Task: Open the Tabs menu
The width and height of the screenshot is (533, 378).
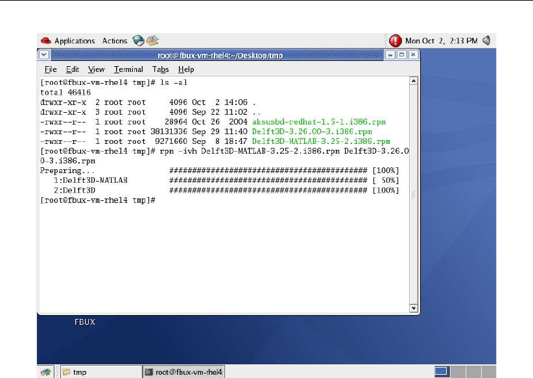Action: coord(160,69)
